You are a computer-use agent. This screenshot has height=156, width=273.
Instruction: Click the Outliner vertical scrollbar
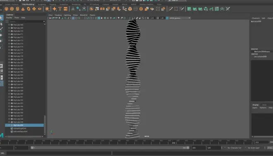(45, 124)
